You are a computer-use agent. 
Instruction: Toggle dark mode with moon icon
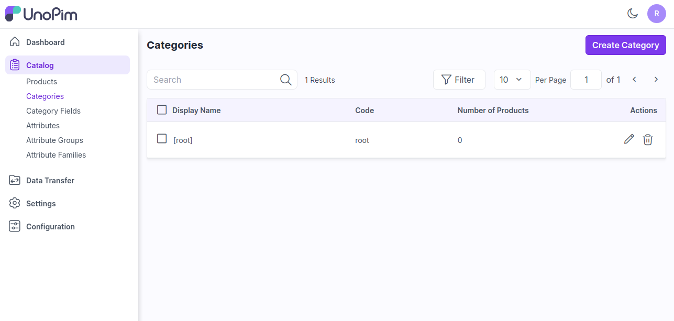click(x=633, y=14)
